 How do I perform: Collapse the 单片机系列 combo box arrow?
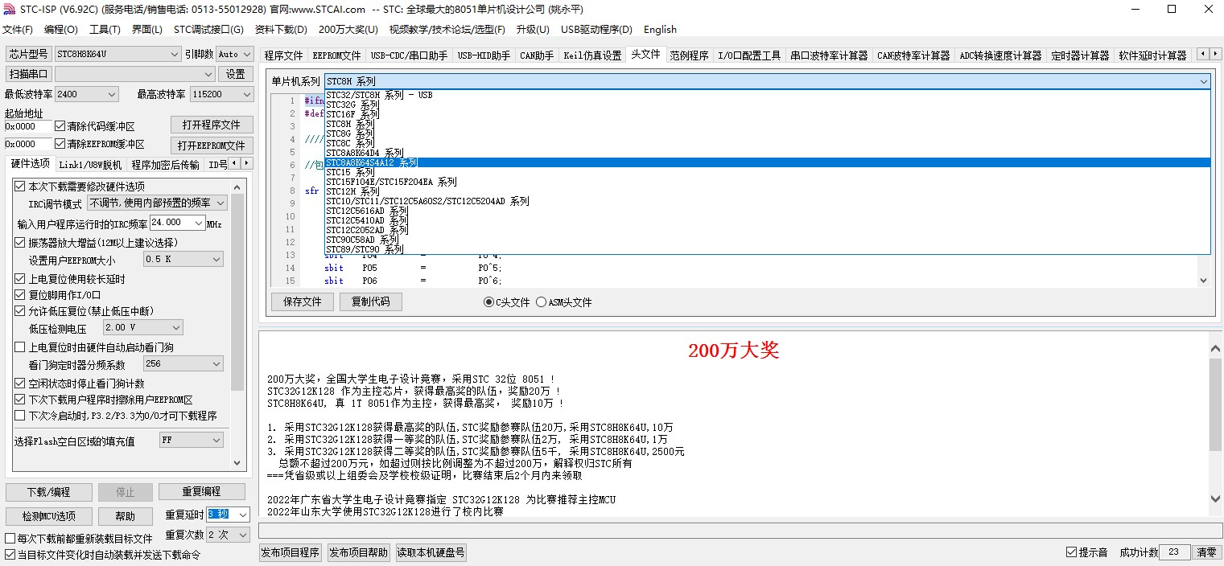1203,81
